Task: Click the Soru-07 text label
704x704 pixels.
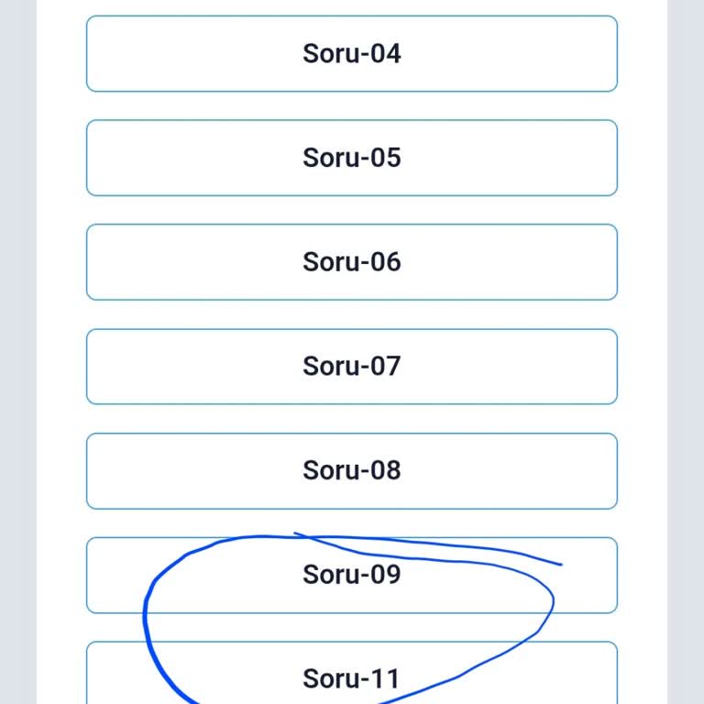Action: click(351, 367)
